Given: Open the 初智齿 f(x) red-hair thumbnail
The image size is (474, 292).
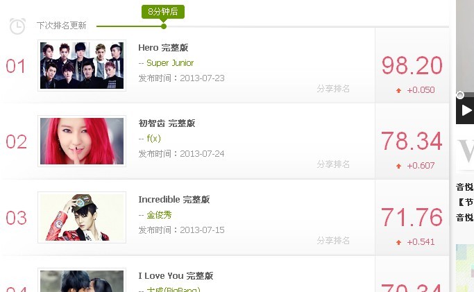Looking at the screenshot, I should (x=82, y=141).
